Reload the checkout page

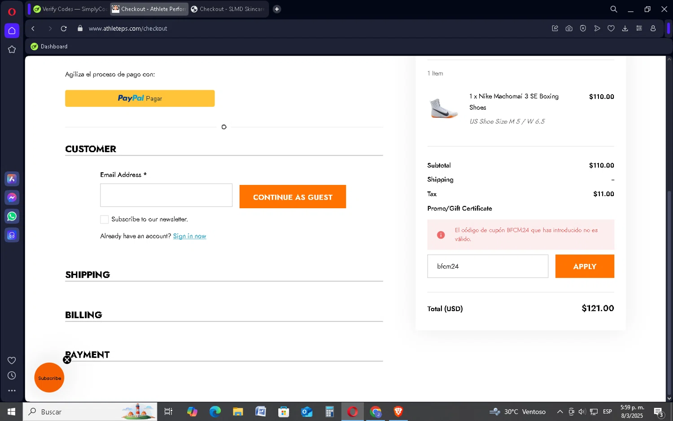tap(64, 28)
